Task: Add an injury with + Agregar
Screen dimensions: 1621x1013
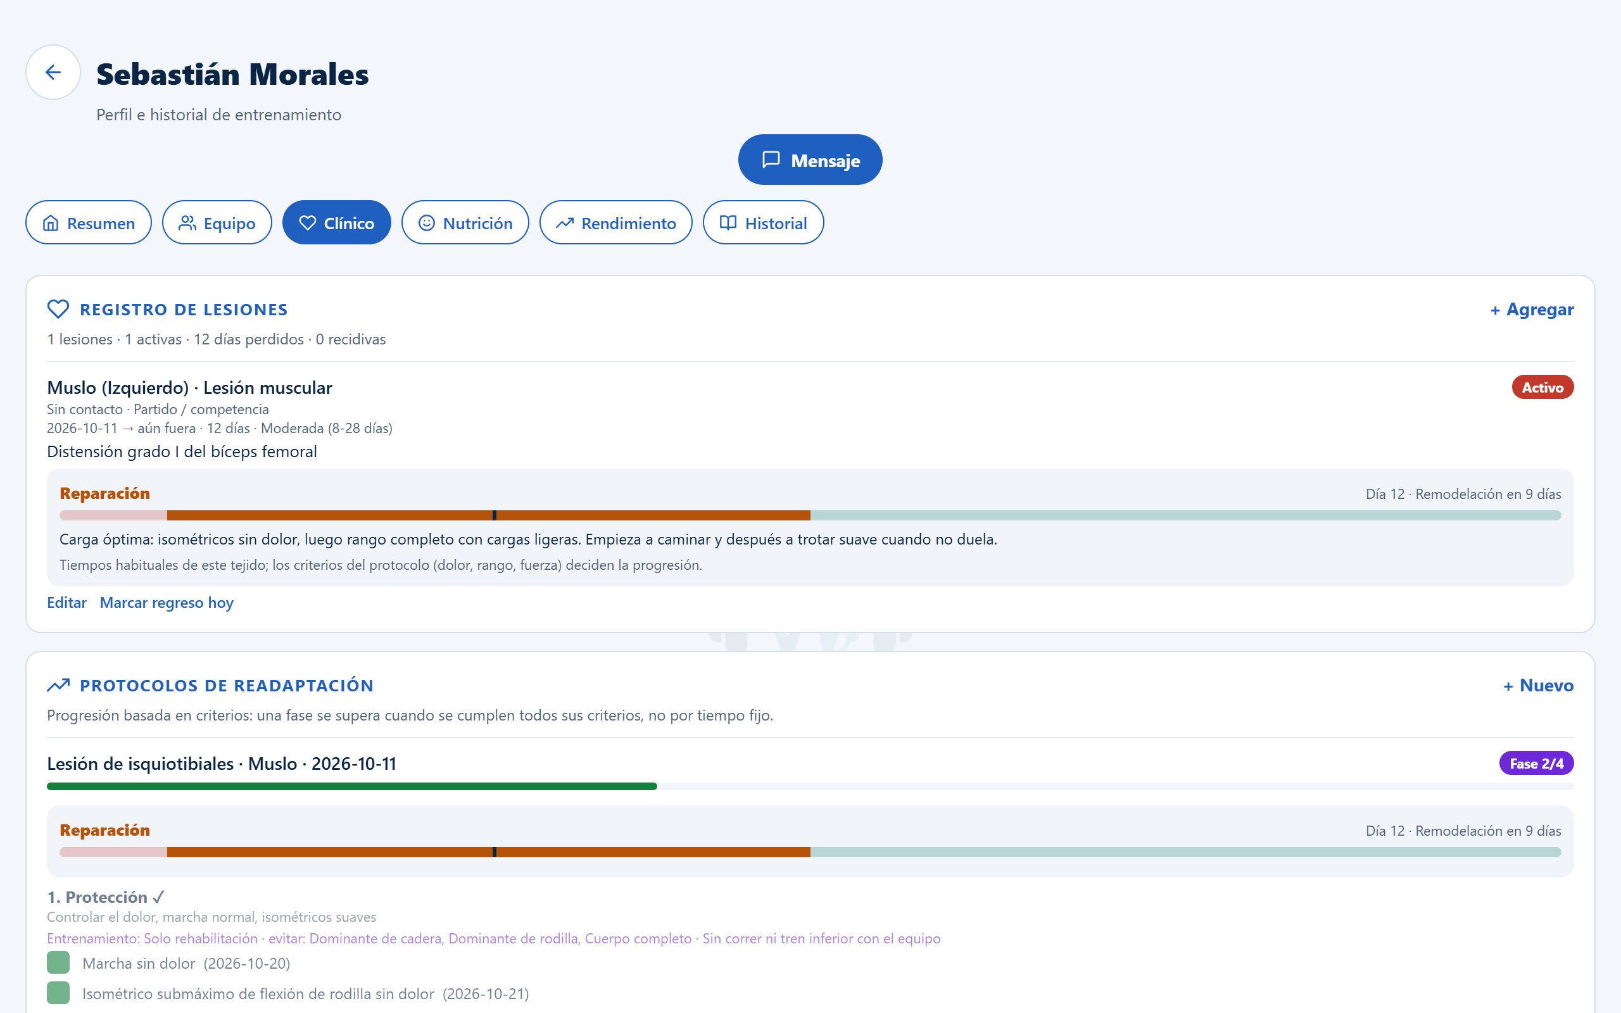Action: (x=1531, y=310)
